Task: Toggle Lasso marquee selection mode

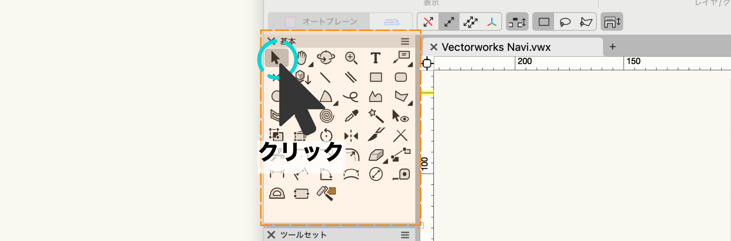Action: point(565,22)
